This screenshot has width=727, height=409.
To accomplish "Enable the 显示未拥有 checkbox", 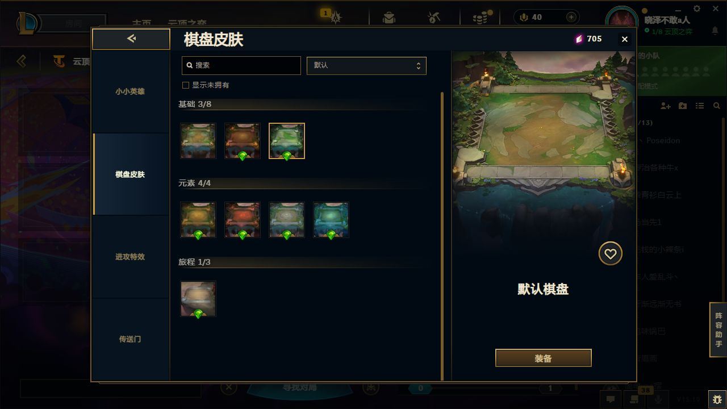I will point(185,85).
